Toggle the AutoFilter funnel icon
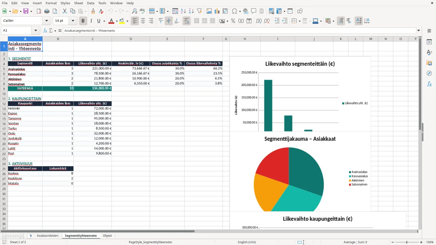 pyautogui.click(x=199, y=11)
